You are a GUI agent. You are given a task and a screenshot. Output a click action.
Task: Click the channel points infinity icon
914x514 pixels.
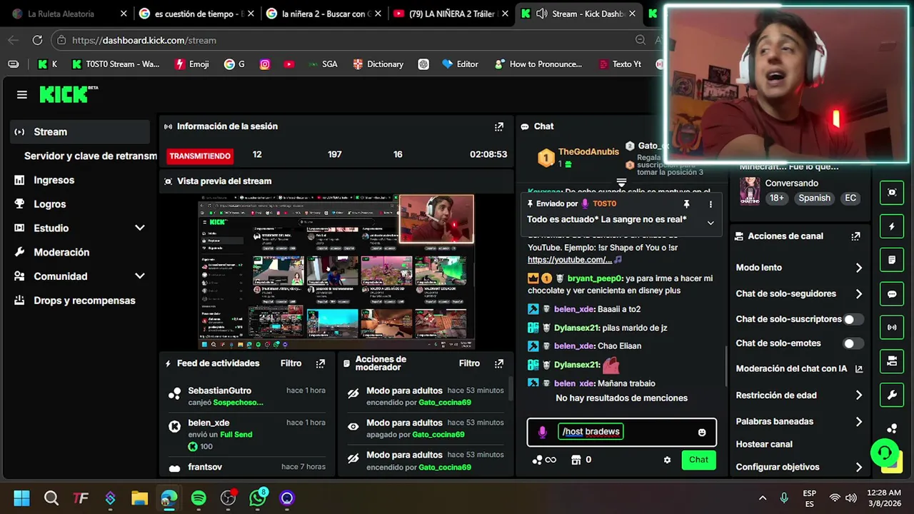coord(544,460)
